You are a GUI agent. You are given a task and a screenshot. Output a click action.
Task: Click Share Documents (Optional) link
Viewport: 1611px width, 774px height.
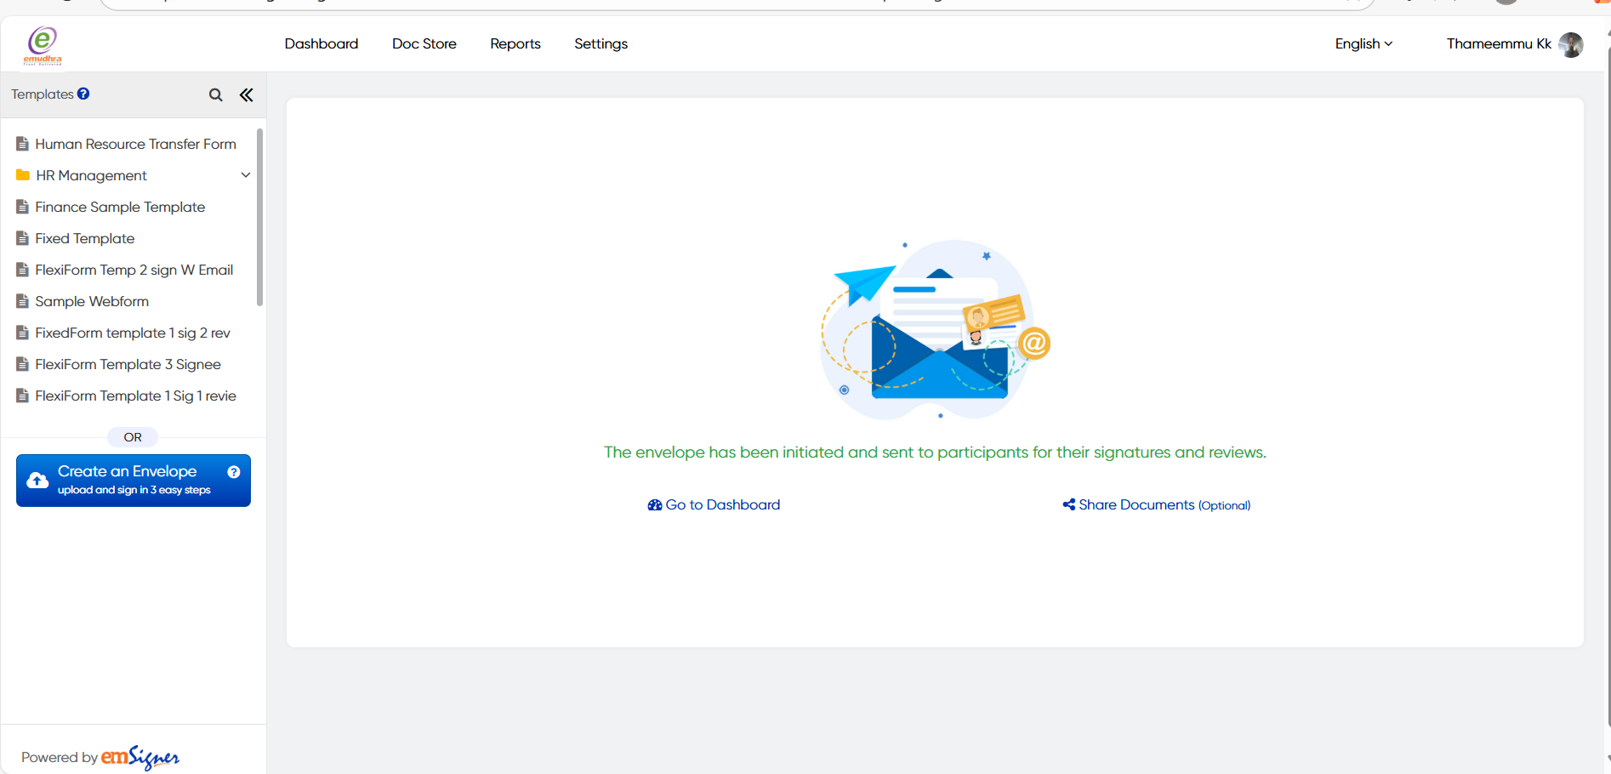pyautogui.click(x=1157, y=505)
